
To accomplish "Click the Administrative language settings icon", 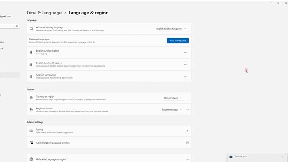I will pos(31,143).
